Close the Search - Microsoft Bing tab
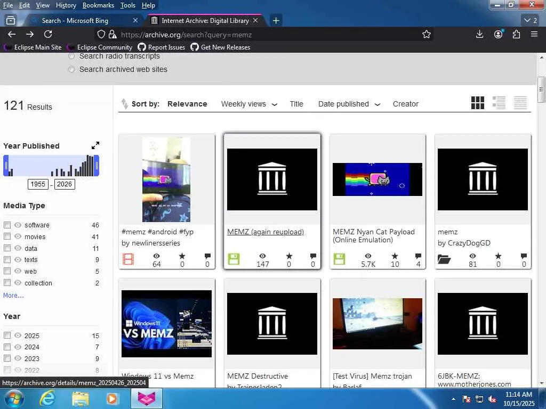546x409 pixels. point(135,21)
